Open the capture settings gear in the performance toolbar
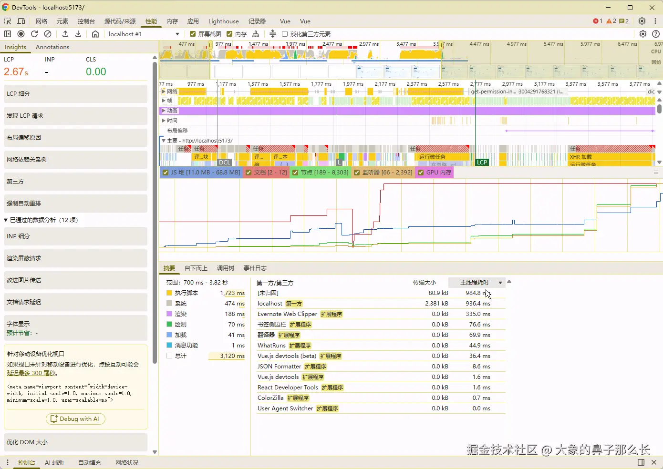Screen dimensions: 663x469 [643, 34]
